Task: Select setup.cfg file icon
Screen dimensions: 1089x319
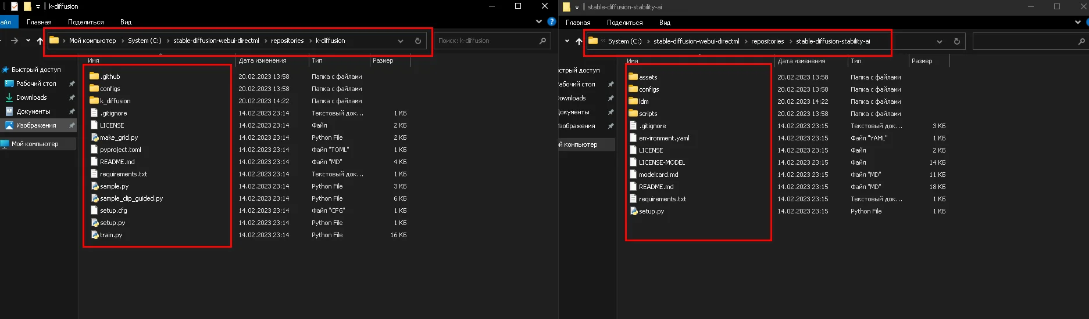Action: point(95,211)
